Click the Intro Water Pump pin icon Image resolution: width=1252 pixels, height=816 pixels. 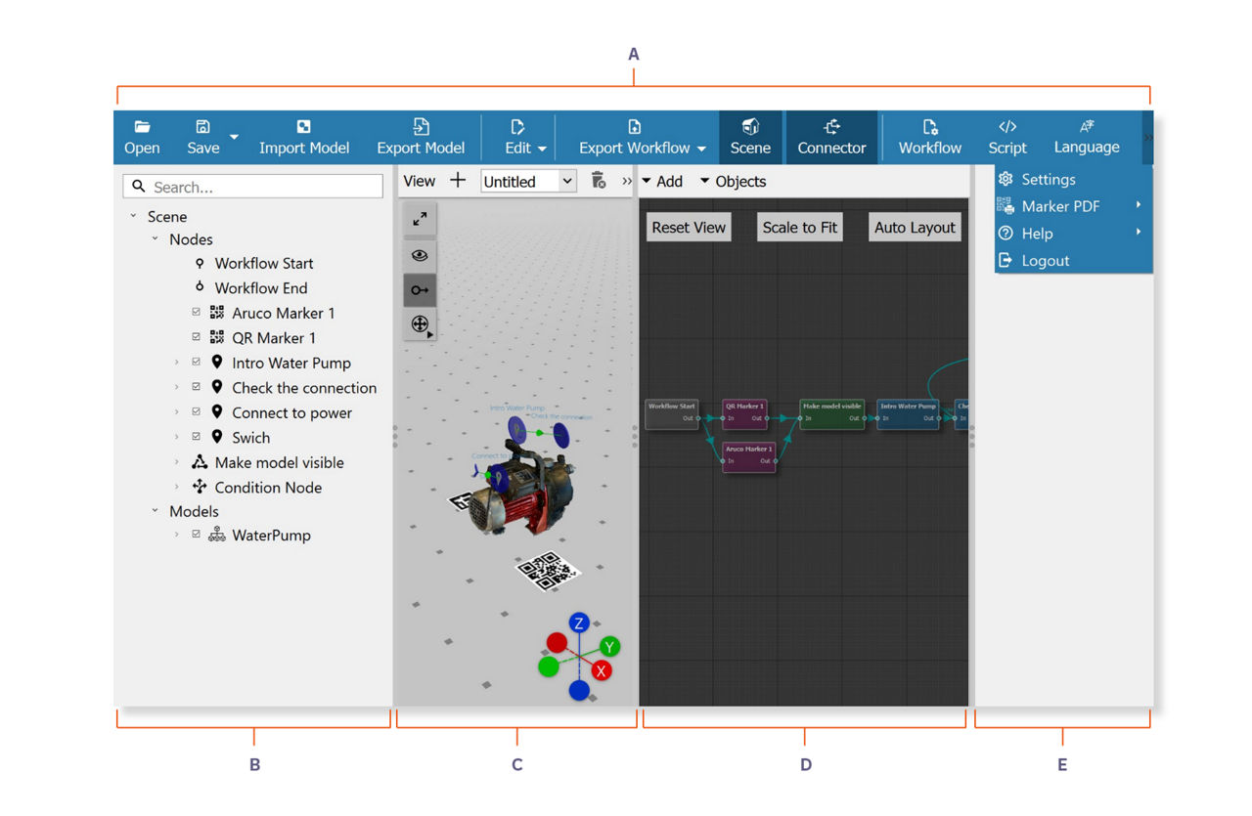point(217,362)
